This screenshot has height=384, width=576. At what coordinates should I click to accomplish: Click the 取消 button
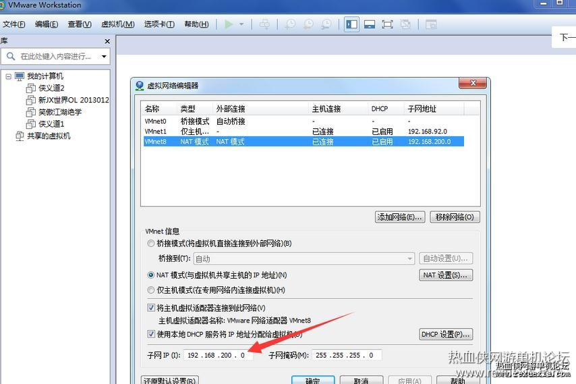362,381
